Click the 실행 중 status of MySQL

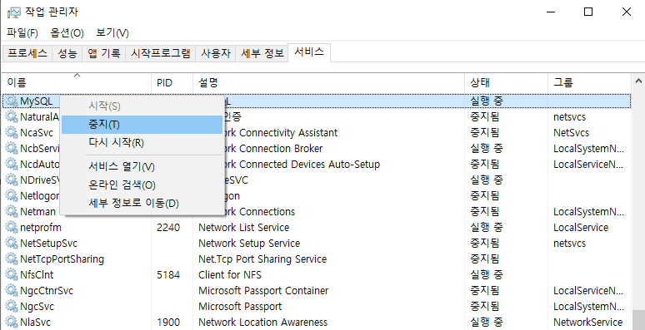click(x=487, y=101)
